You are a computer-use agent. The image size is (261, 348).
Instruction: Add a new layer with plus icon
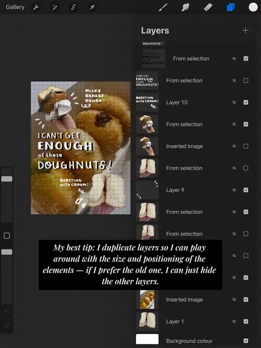click(245, 31)
